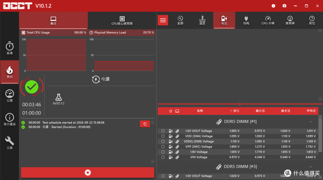323x180 pixels.
Task: Click the VIN Voltage 4.970 V value
Action: point(234,157)
